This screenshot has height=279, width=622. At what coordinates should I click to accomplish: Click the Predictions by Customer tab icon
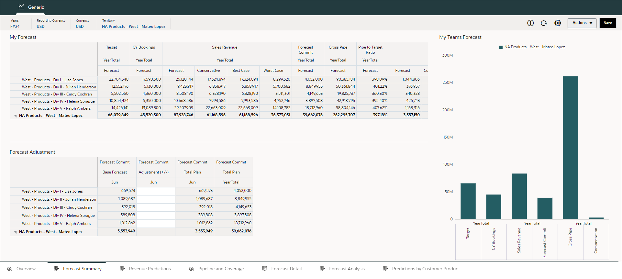pos(385,269)
